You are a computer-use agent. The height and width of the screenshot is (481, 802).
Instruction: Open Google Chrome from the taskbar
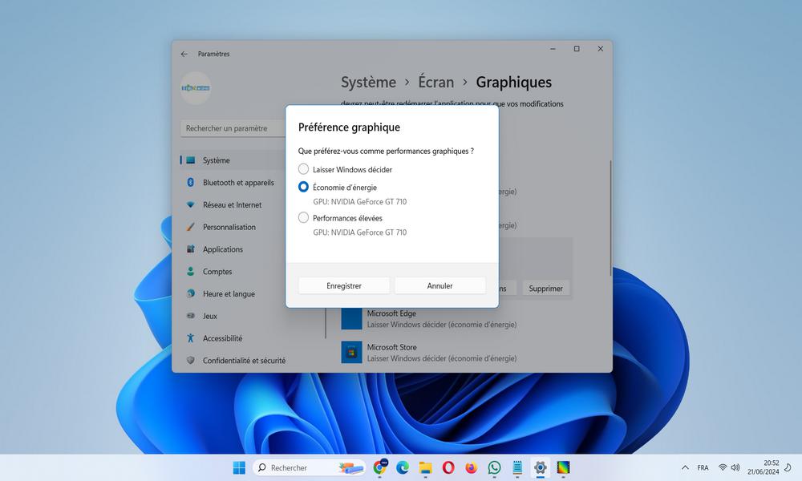pyautogui.click(x=380, y=467)
